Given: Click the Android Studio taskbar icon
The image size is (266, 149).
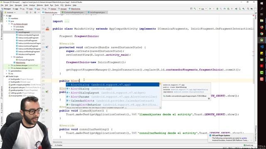Looking at the screenshot, I should tap(261, 40).
